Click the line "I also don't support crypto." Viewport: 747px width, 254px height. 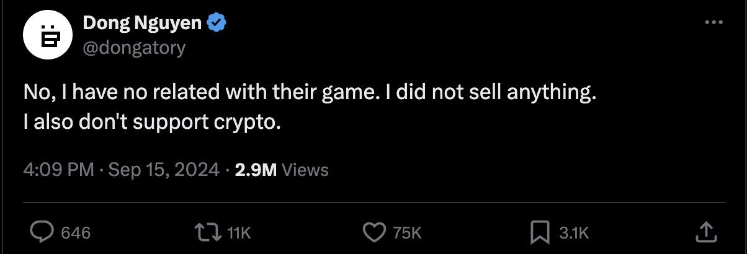[x=153, y=122]
